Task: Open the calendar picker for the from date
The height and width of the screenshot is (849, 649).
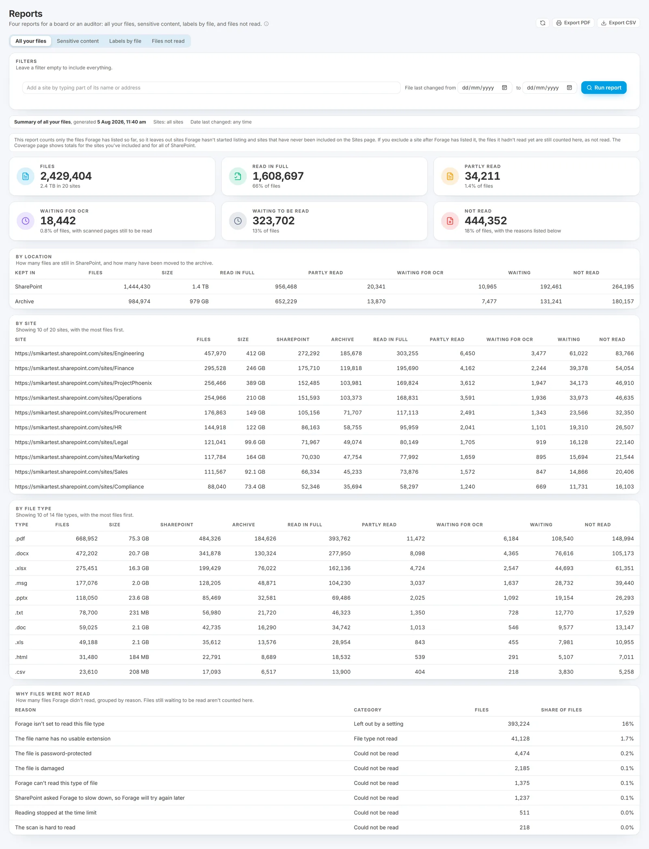Action: 505,88
